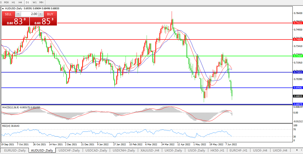Toggle the D1 daily timeframe
Viewport: 303px width, 154px height.
[x=28, y=2]
